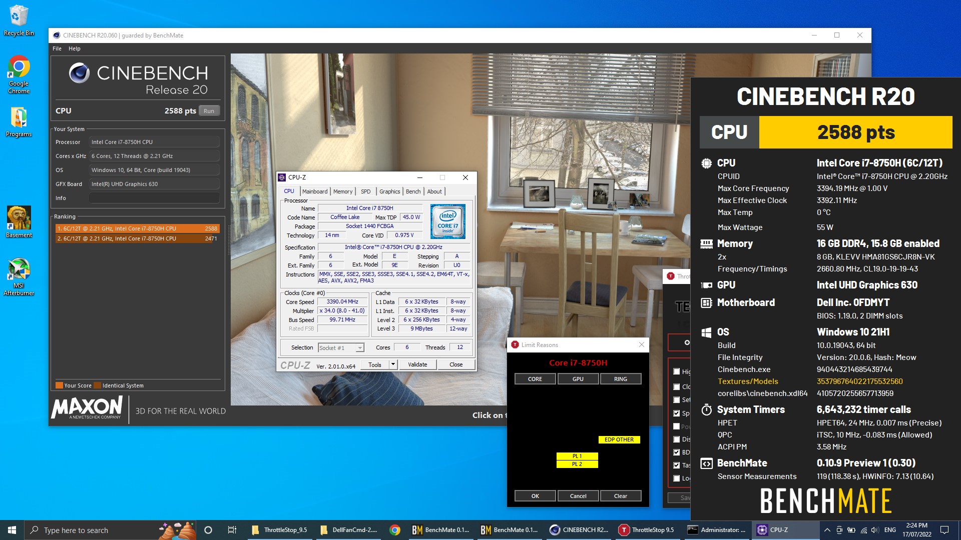Viewport: 961px width, 540px height.
Task: Click Cancel in the Limit Reasons window
Action: point(578,496)
